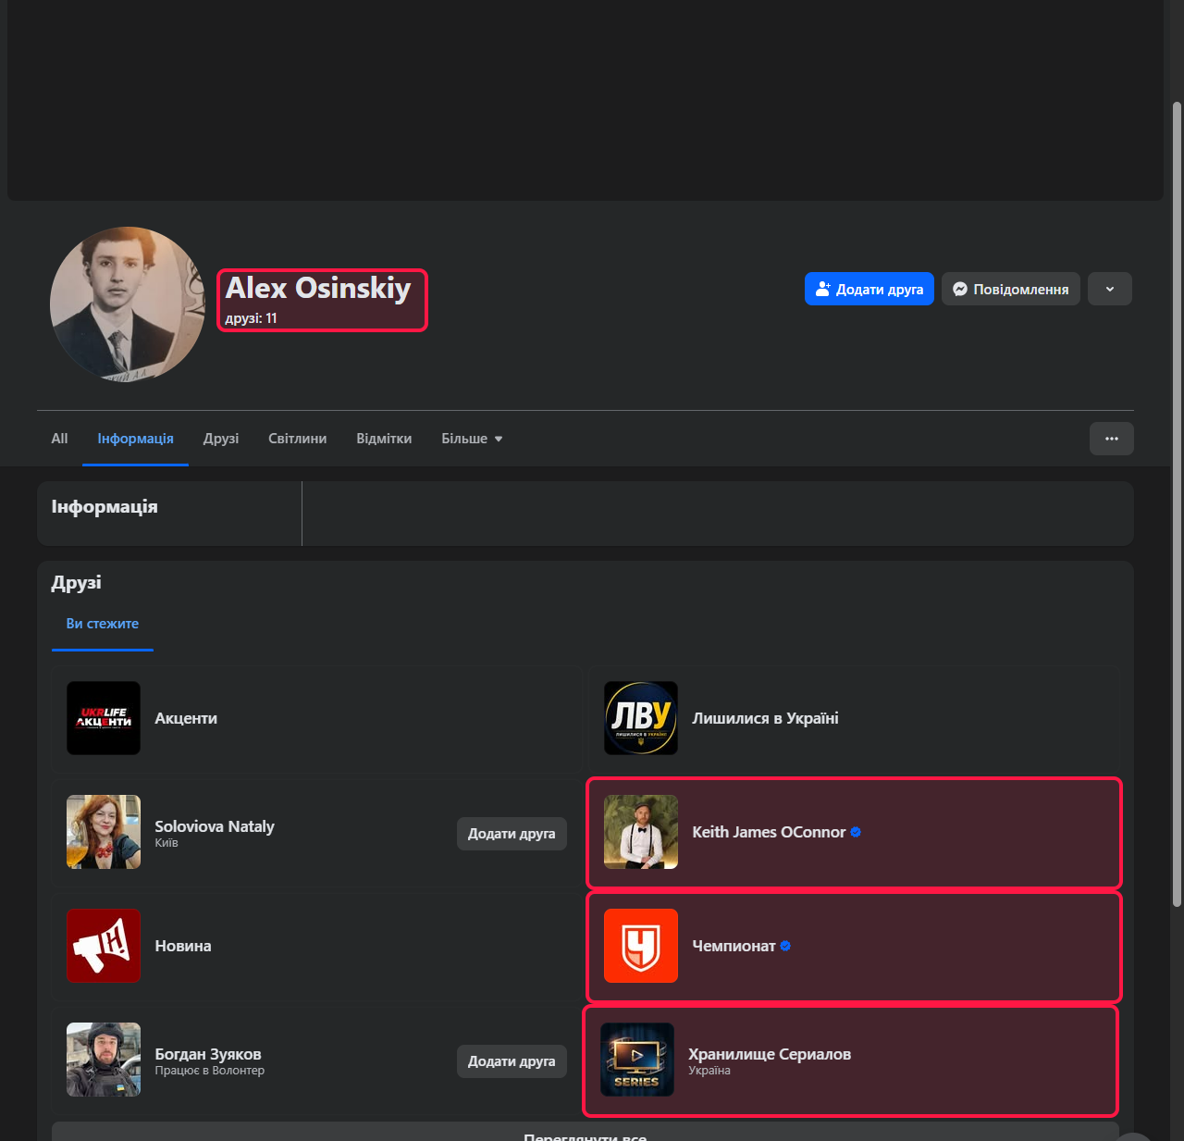The height and width of the screenshot is (1141, 1184).
Task: Click the Keith James OConnor name
Action: (x=769, y=832)
